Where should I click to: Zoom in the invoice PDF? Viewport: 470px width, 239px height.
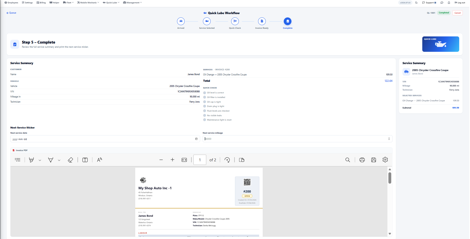pos(172,160)
